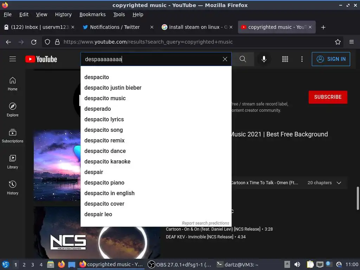Open the Tools menu
The height and width of the screenshot is (270, 360).
coord(119,14)
